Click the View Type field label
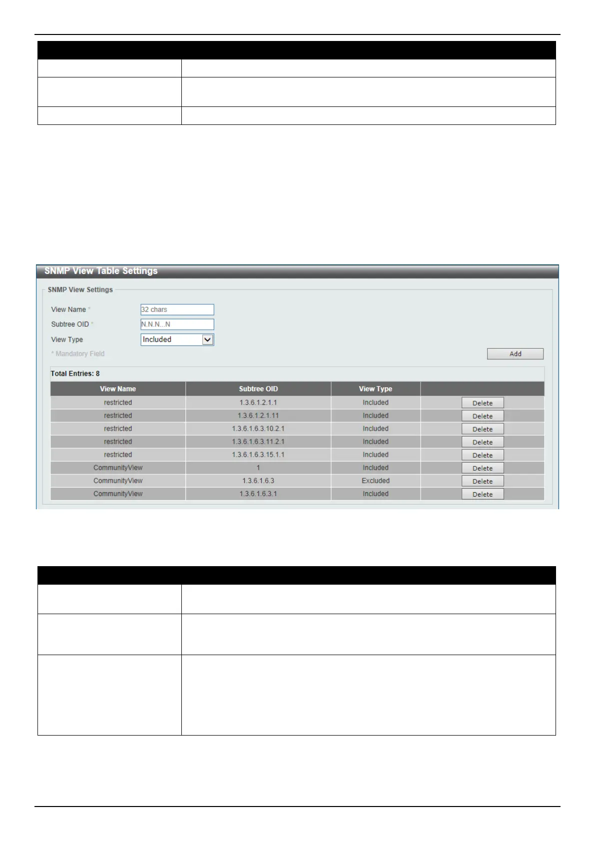Viewport: 595px width, 841px height. point(67,339)
